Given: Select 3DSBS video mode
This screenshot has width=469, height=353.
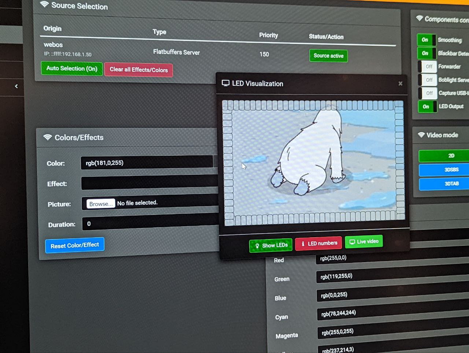Looking at the screenshot, I should pos(444,170).
